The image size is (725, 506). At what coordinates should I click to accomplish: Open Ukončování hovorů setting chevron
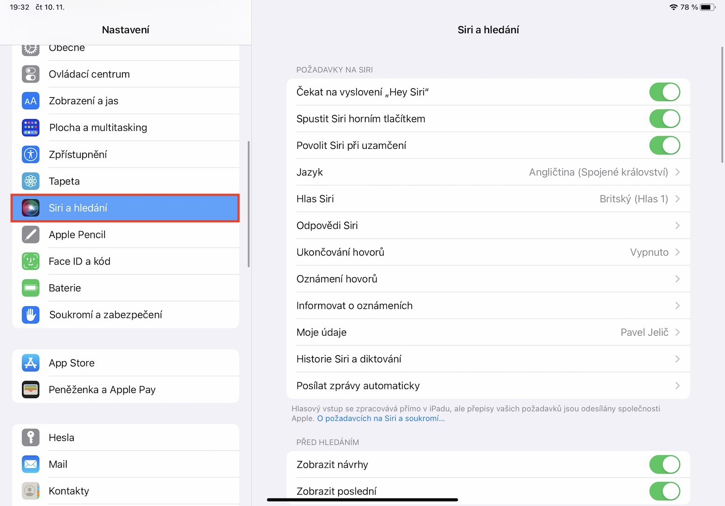click(677, 252)
